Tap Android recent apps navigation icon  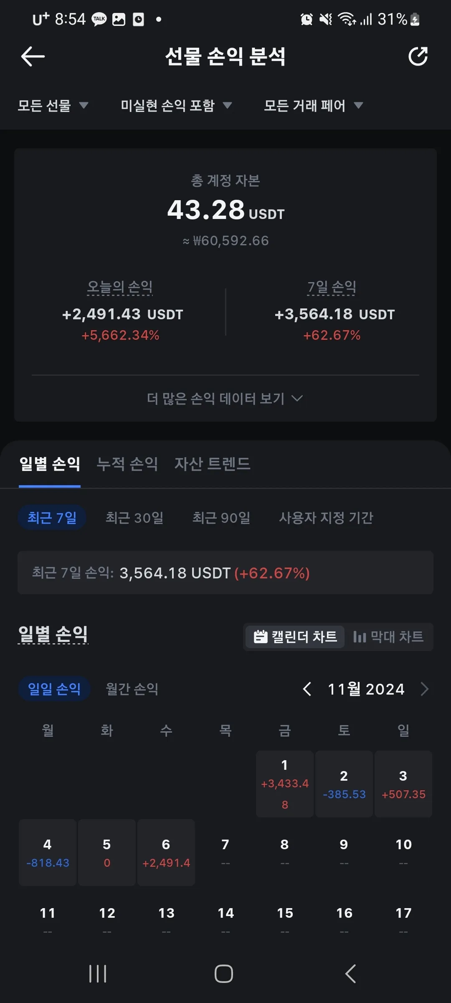coord(98,974)
